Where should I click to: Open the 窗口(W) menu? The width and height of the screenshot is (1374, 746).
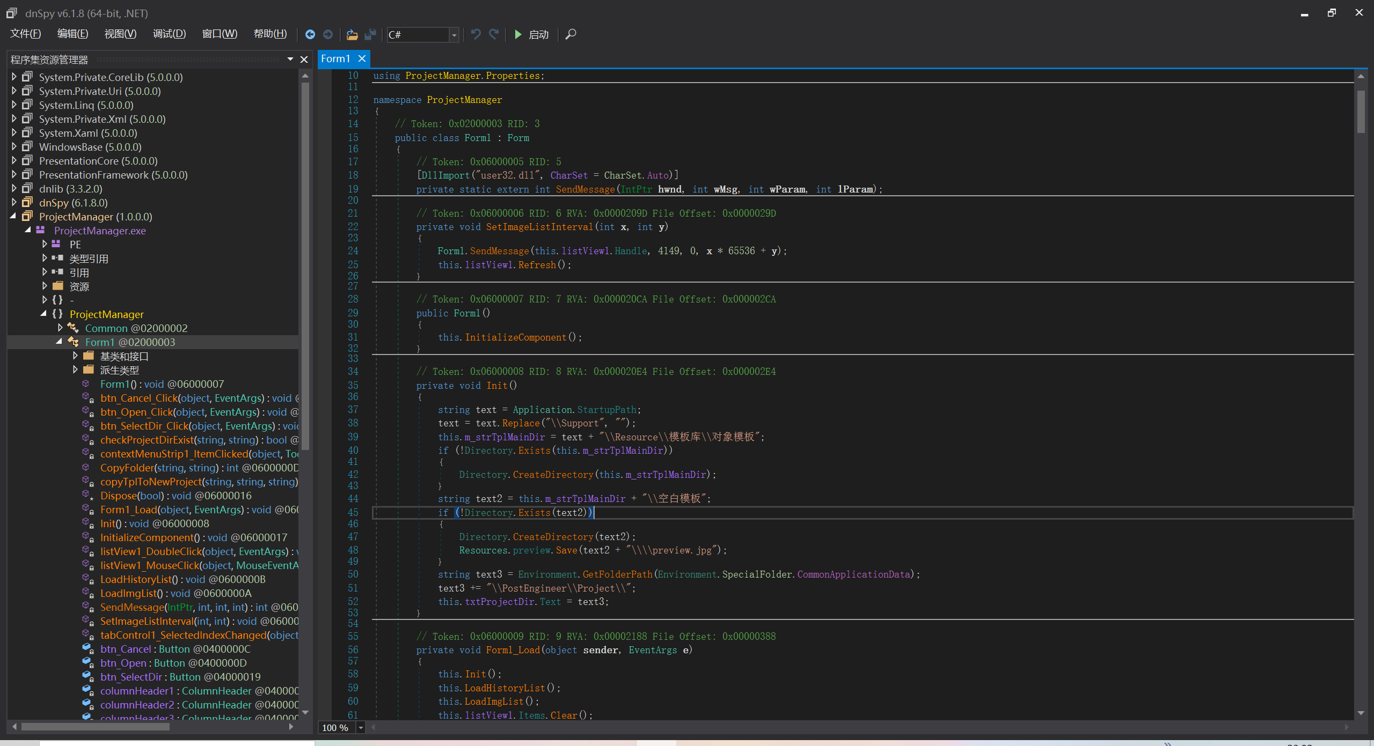[220, 34]
